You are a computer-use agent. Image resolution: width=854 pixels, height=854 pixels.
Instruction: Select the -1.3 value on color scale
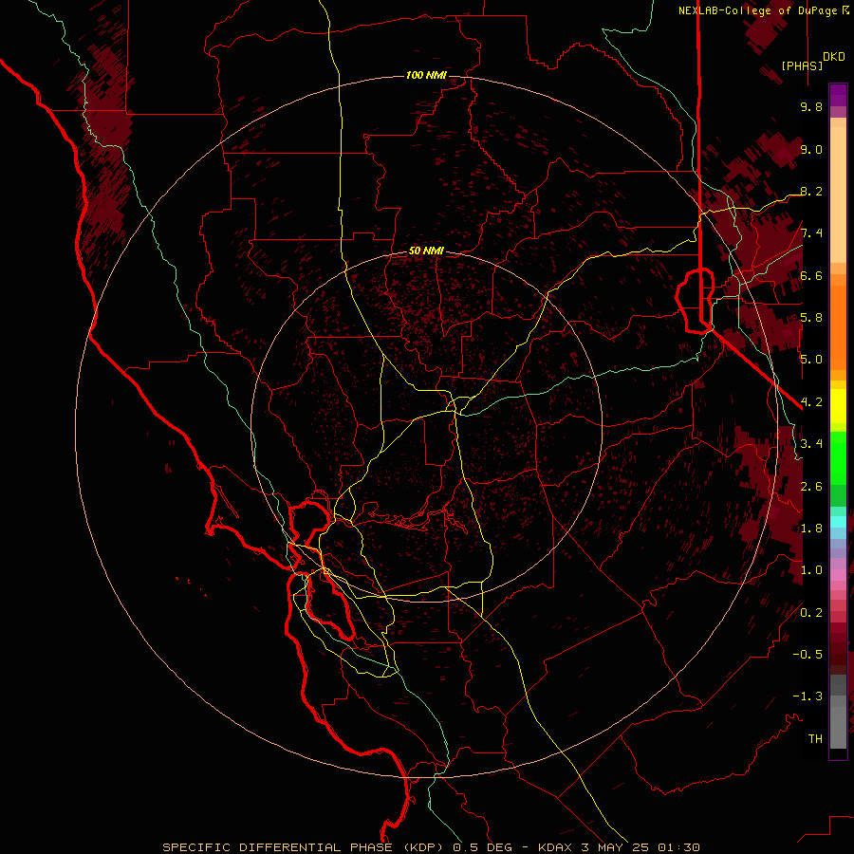pos(808,696)
